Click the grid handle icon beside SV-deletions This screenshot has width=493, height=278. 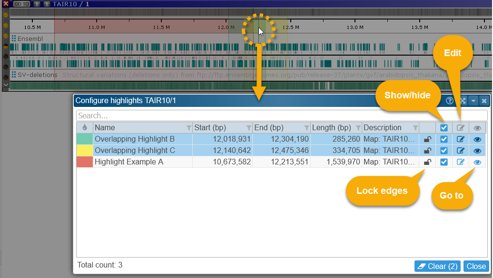(14, 75)
